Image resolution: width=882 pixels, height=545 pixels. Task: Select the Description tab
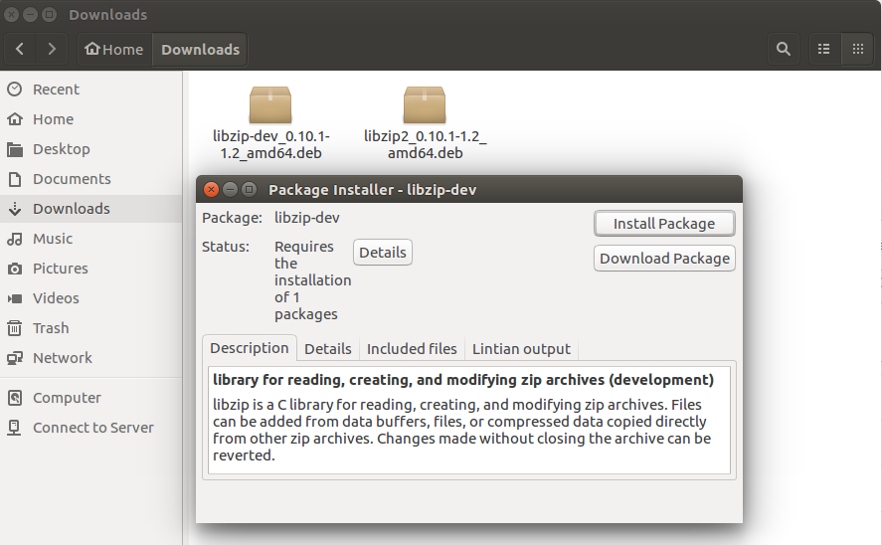tap(250, 348)
